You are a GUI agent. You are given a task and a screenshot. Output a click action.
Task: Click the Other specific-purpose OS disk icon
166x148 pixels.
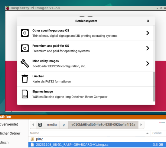(25, 33)
